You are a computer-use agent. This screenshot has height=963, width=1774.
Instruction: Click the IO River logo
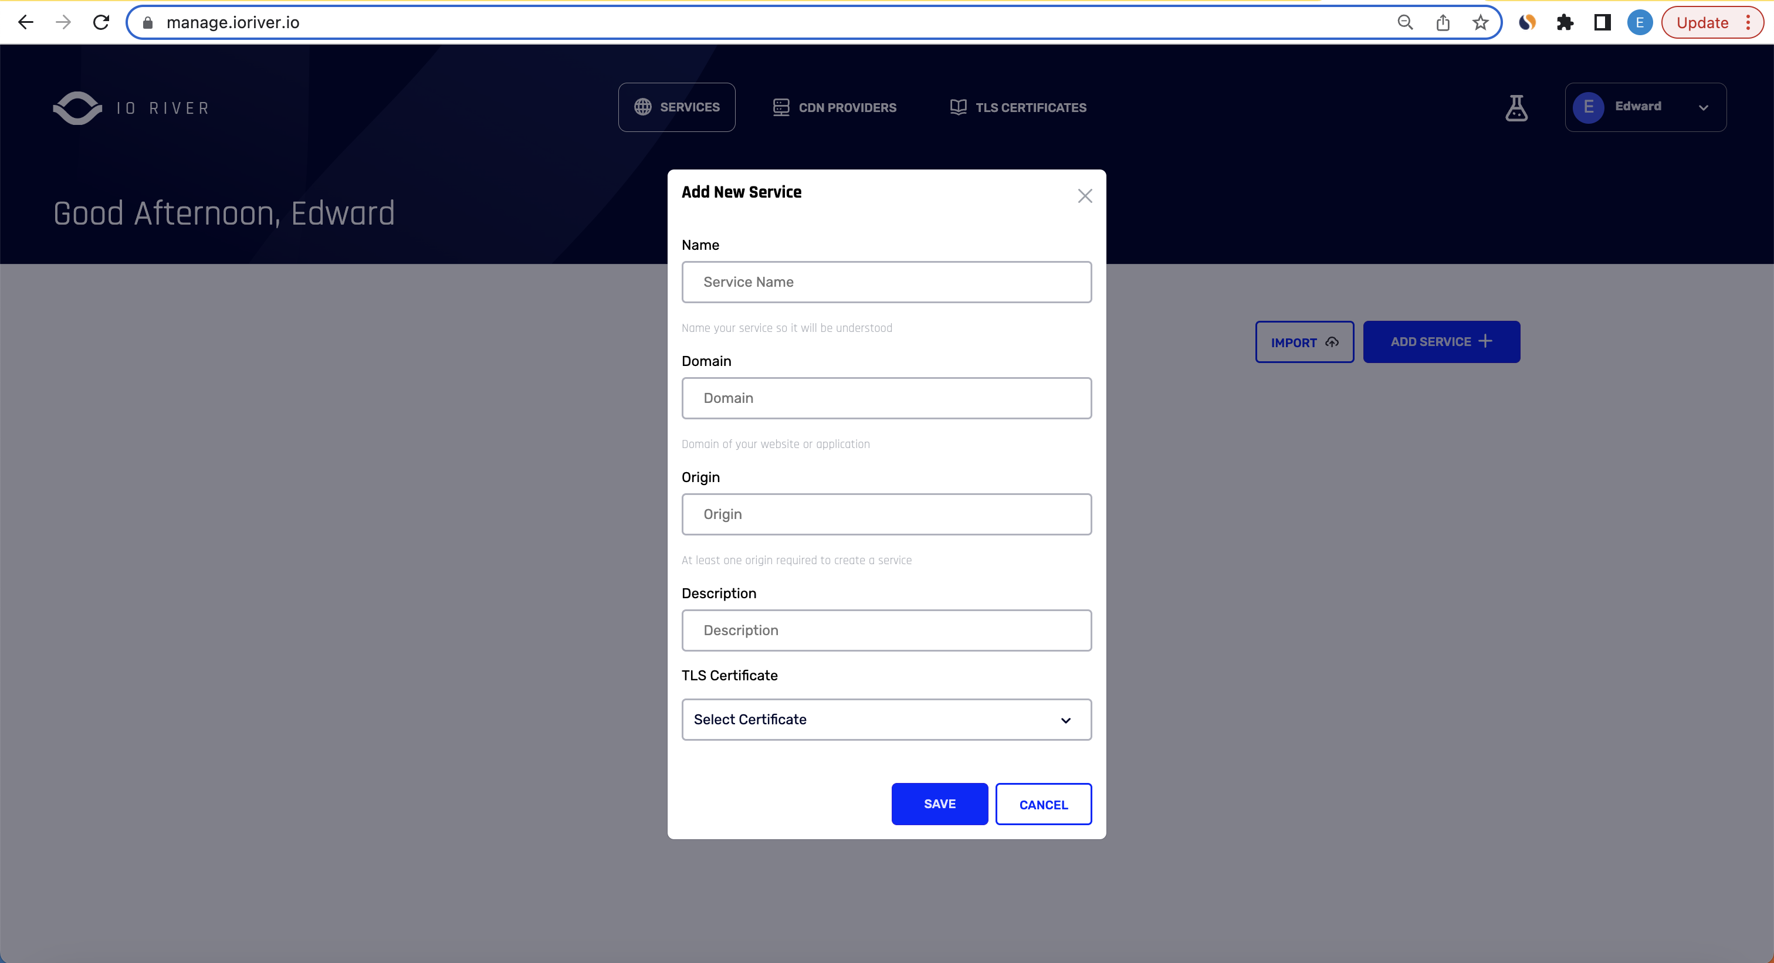click(131, 108)
